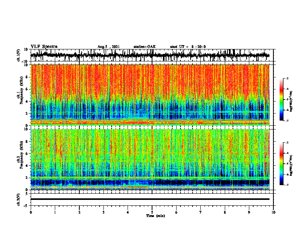The height and width of the screenshot is (238, 308).
Task: Click the "-3" label on ch.2 colorbar
Action: (287, 143)
